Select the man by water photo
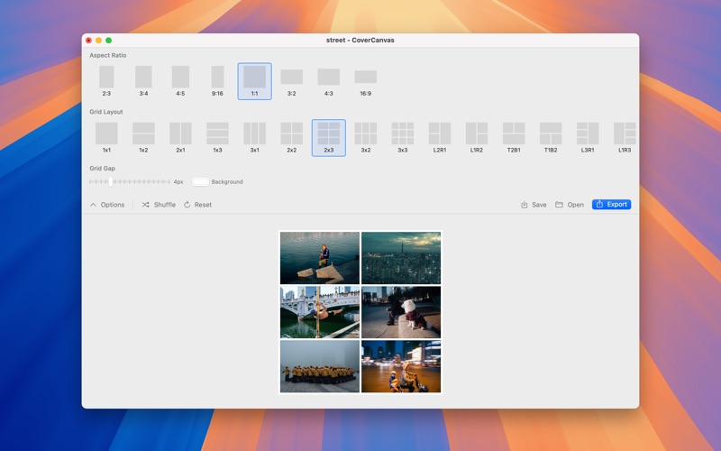721x451 pixels. tap(320, 258)
